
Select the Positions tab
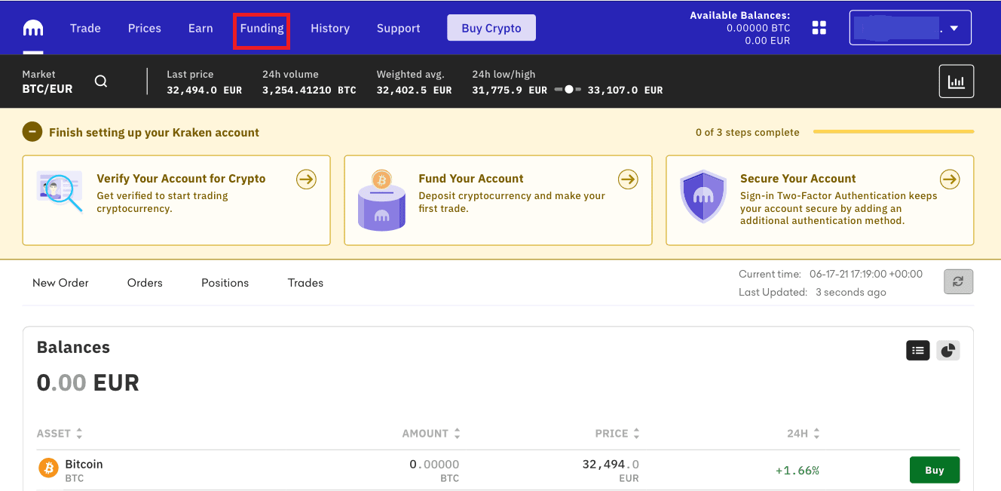(225, 283)
